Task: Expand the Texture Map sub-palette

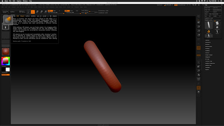Action: click(209, 61)
